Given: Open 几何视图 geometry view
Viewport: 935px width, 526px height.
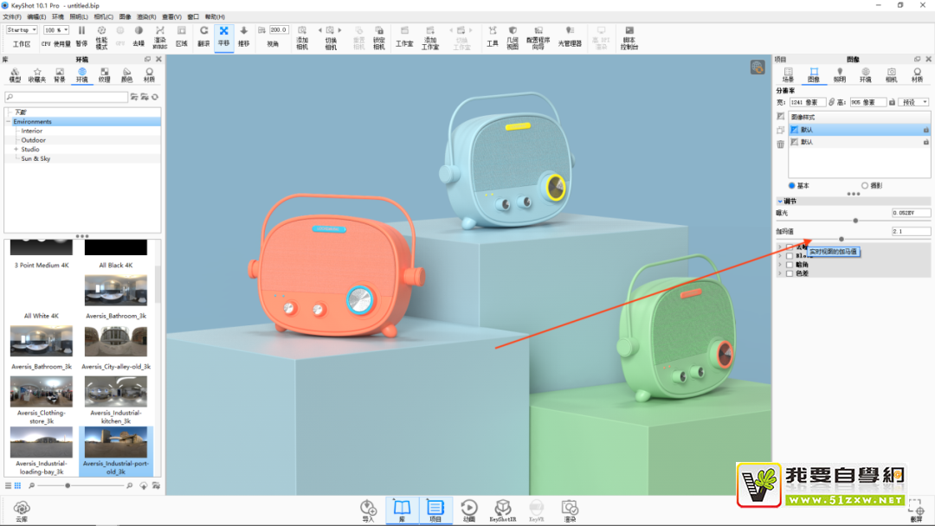Looking at the screenshot, I should 513,37.
